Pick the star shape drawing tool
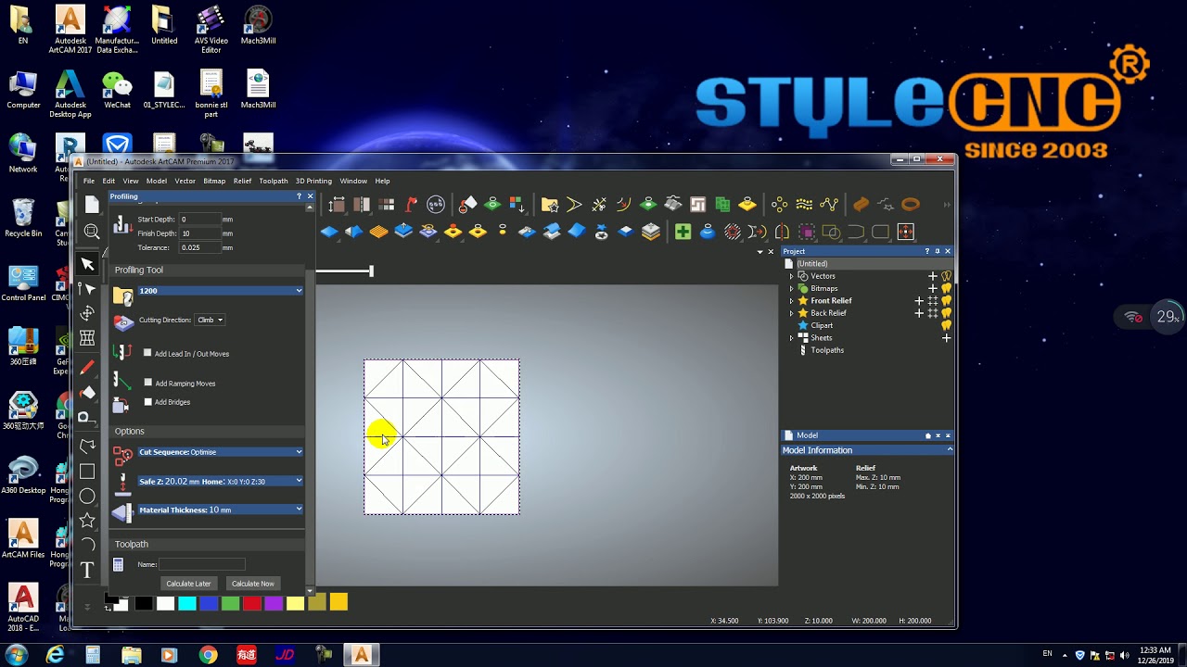1187x667 pixels. [87, 521]
